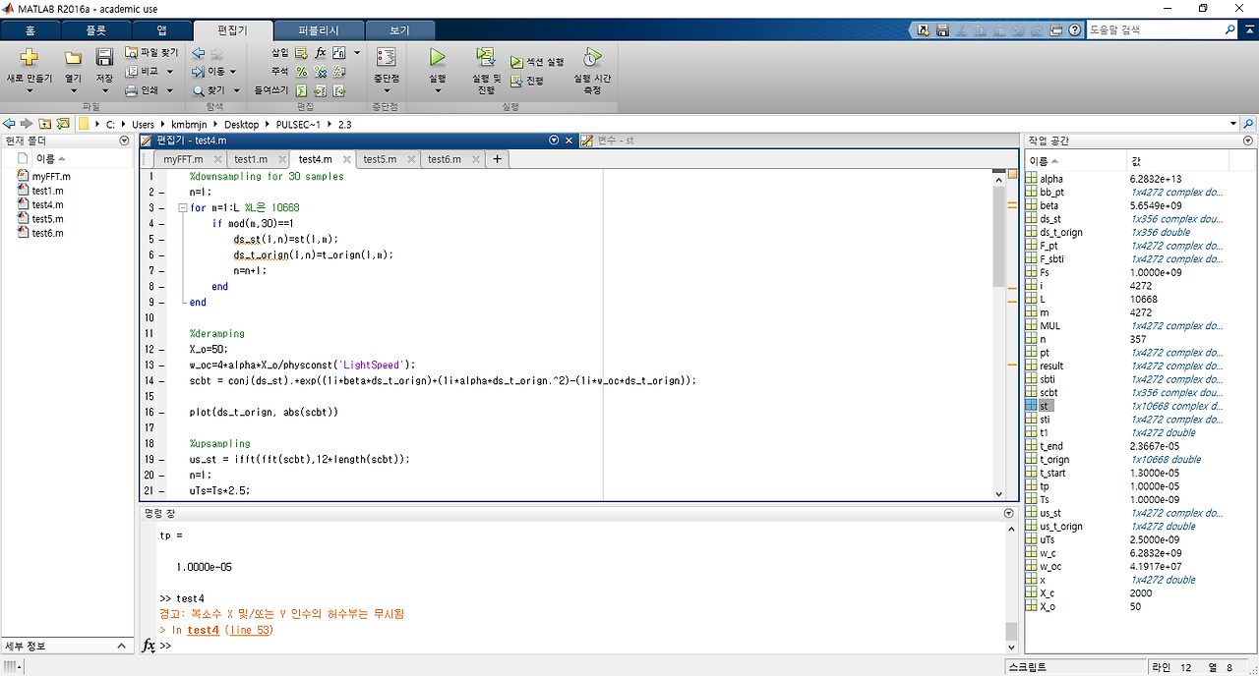Screen dimensions: 1259x676
Task: Click the save icon in the quick access toolbar
Action: pyautogui.click(x=942, y=30)
